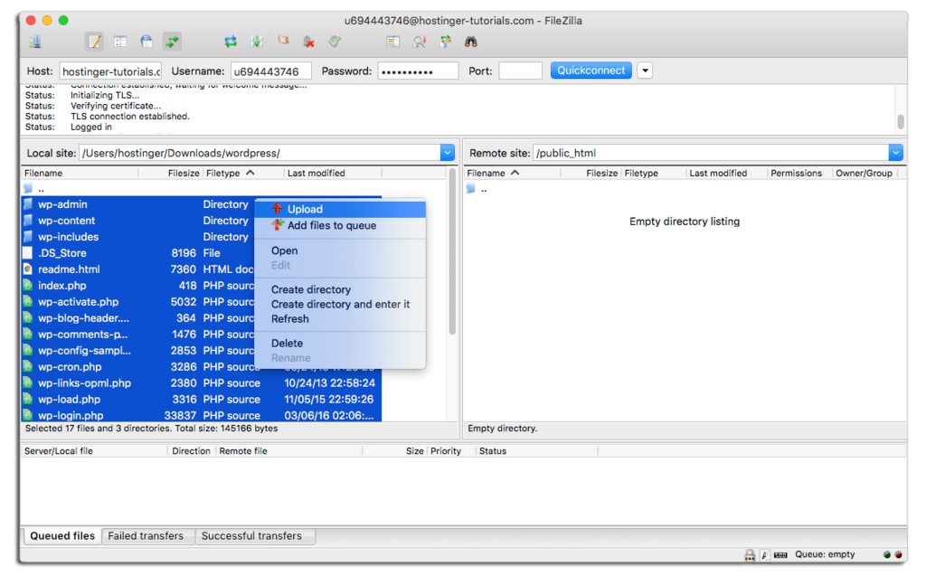The width and height of the screenshot is (926, 576).
Task: Choose Open in the context menu
Action: tap(340, 250)
